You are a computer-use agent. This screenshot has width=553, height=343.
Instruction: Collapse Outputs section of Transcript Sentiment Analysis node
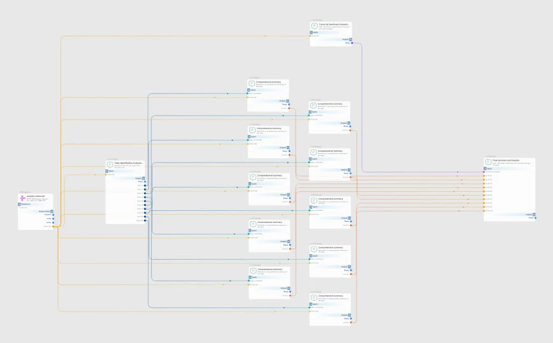pos(351,39)
